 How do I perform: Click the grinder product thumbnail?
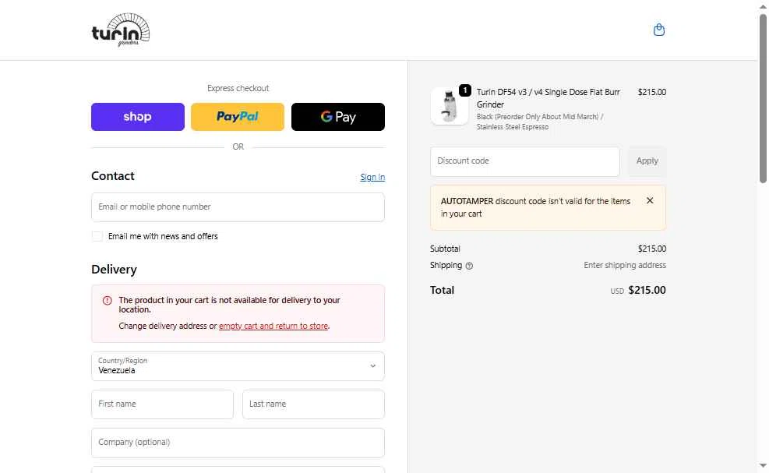tap(450, 106)
